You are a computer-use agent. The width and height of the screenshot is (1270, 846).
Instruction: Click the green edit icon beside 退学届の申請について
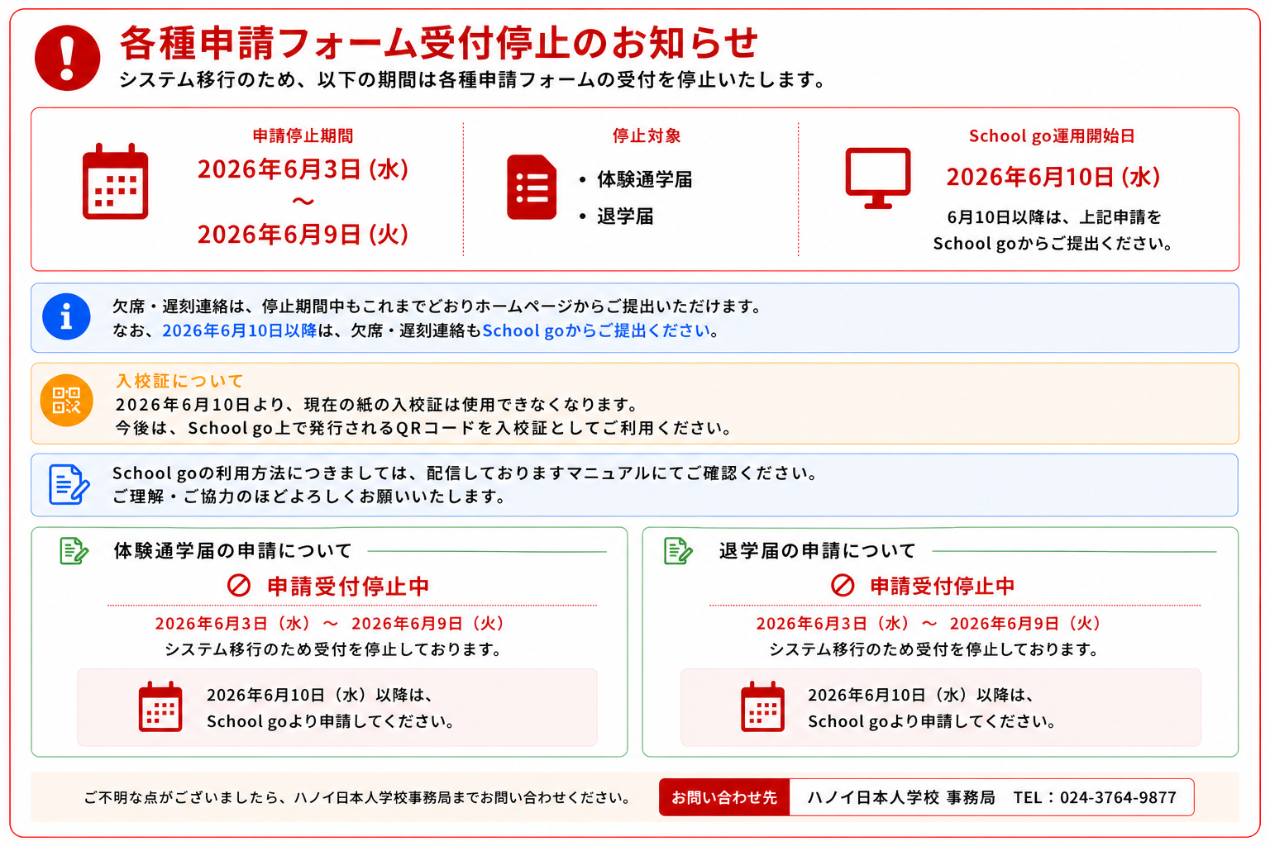(679, 550)
